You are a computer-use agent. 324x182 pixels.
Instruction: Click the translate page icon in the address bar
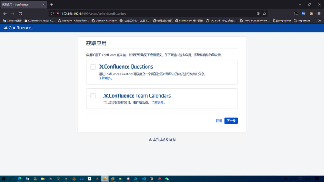pyautogui.click(x=259, y=14)
